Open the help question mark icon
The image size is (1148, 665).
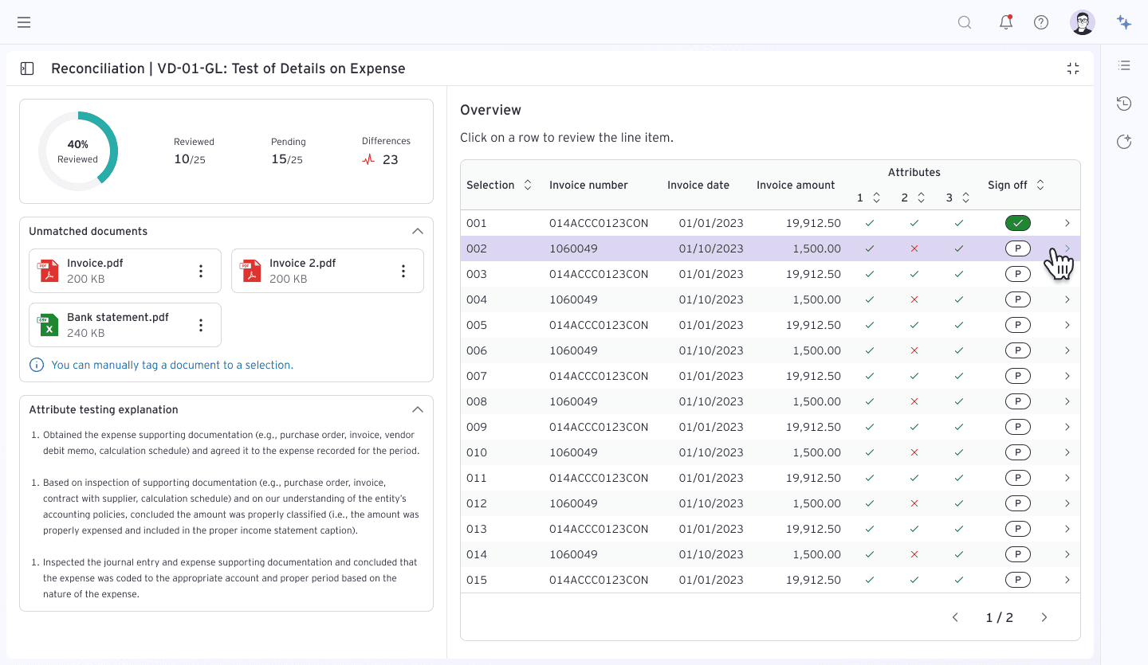coord(1041,22)
